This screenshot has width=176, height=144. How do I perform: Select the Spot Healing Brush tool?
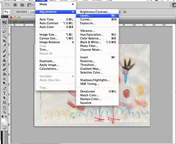(4, 51)
